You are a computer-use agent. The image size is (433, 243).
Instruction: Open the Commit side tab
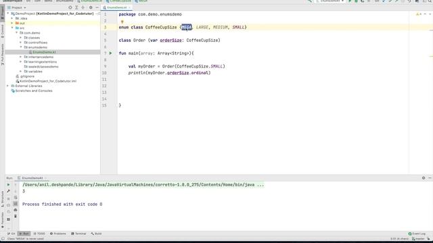3,31
